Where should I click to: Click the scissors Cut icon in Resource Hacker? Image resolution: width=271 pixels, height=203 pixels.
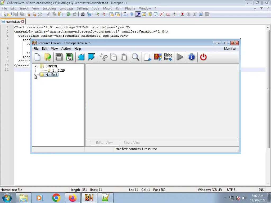click(x=103, y=57)
